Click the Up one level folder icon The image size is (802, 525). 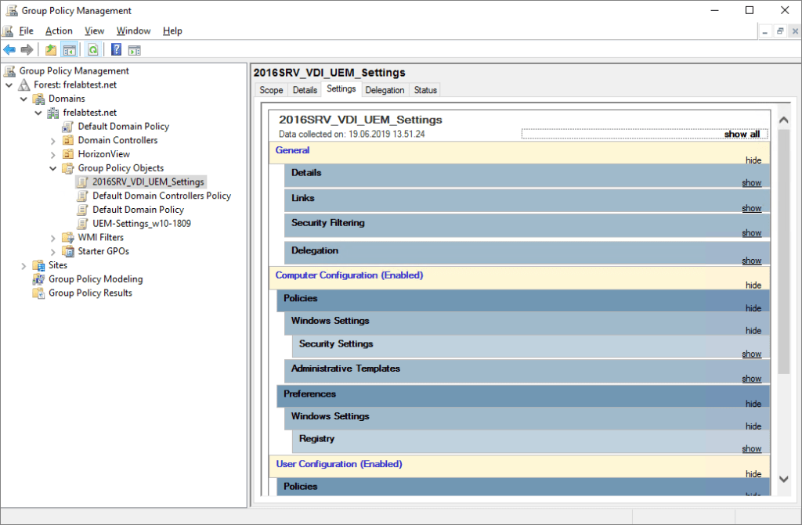tap(51, 50)
